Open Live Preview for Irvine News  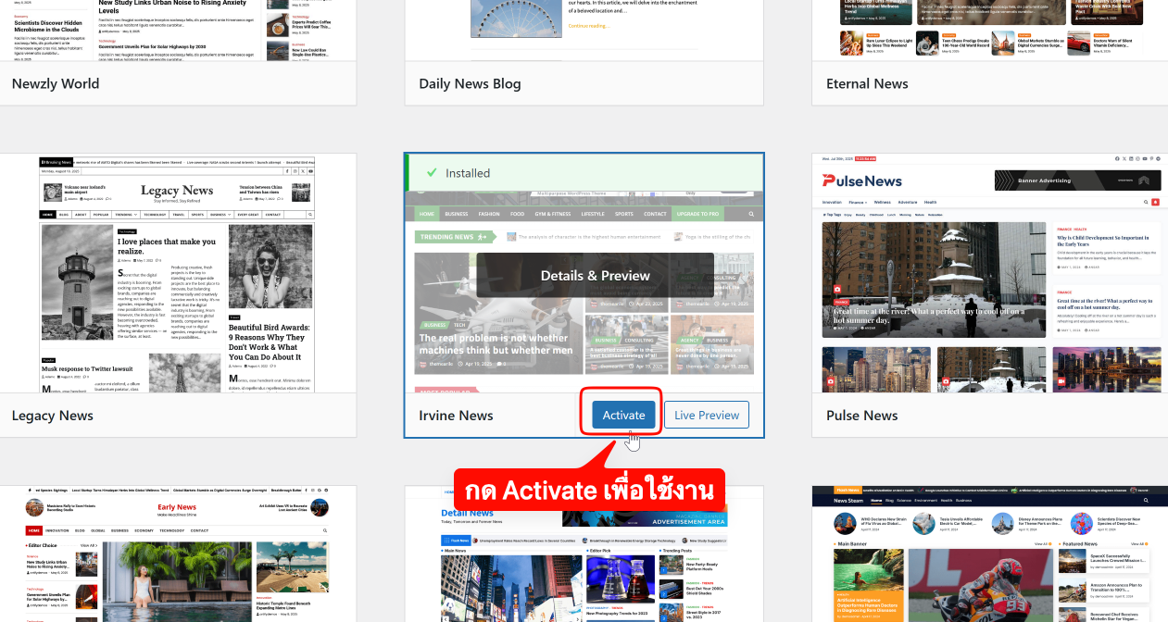[707, 416]
